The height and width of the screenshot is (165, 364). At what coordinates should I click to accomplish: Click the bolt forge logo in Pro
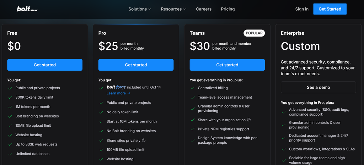(x=116, y=87)
